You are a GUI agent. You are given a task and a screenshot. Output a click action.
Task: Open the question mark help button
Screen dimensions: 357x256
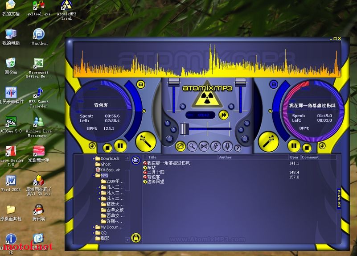pos(238,149)
